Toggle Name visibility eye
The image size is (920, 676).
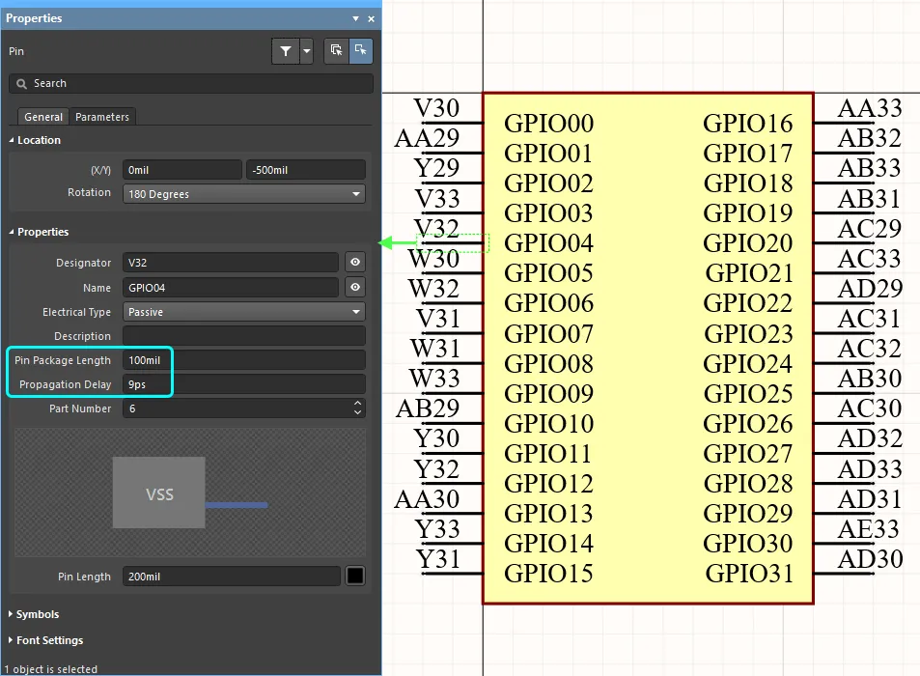(355, 288)
